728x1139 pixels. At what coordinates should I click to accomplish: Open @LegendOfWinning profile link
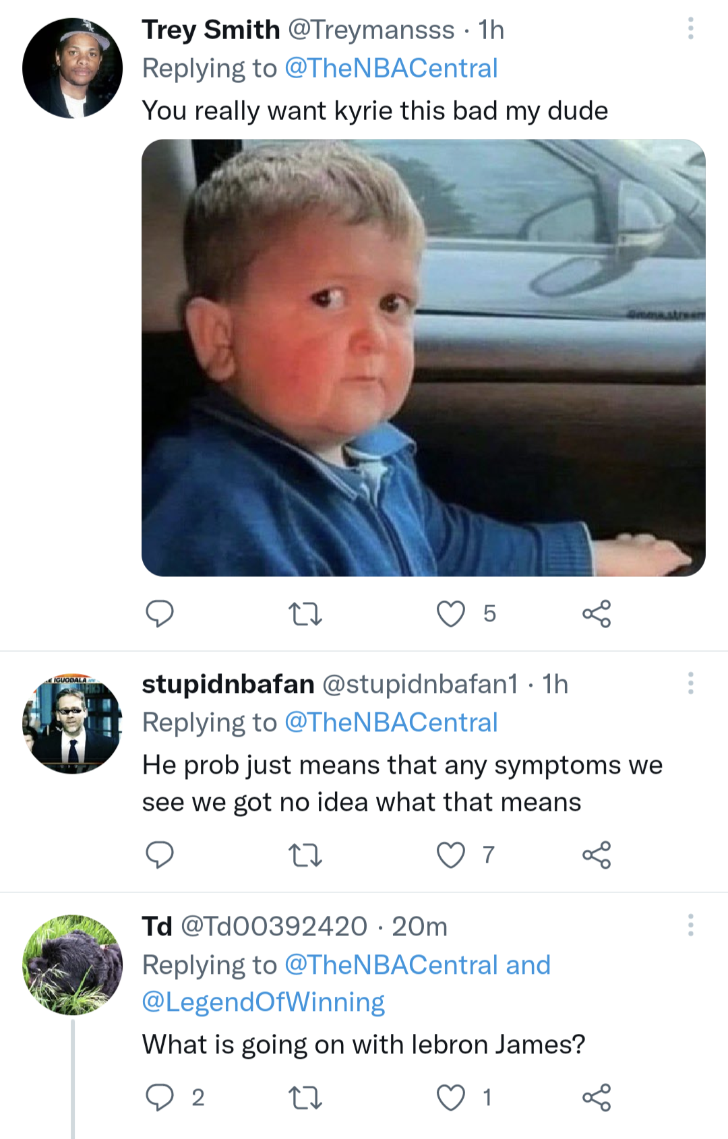coord(263,1002)
